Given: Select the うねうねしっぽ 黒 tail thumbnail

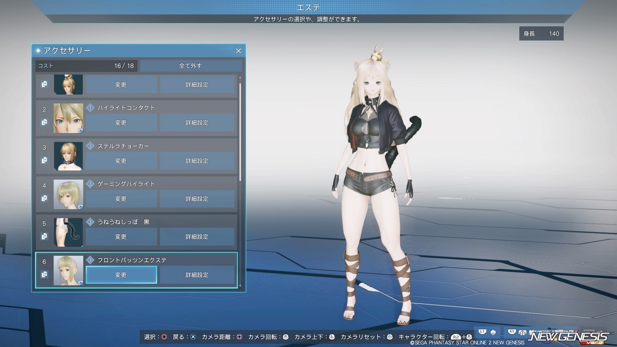Looking at the screenshot, I should [x=68, y=232].
